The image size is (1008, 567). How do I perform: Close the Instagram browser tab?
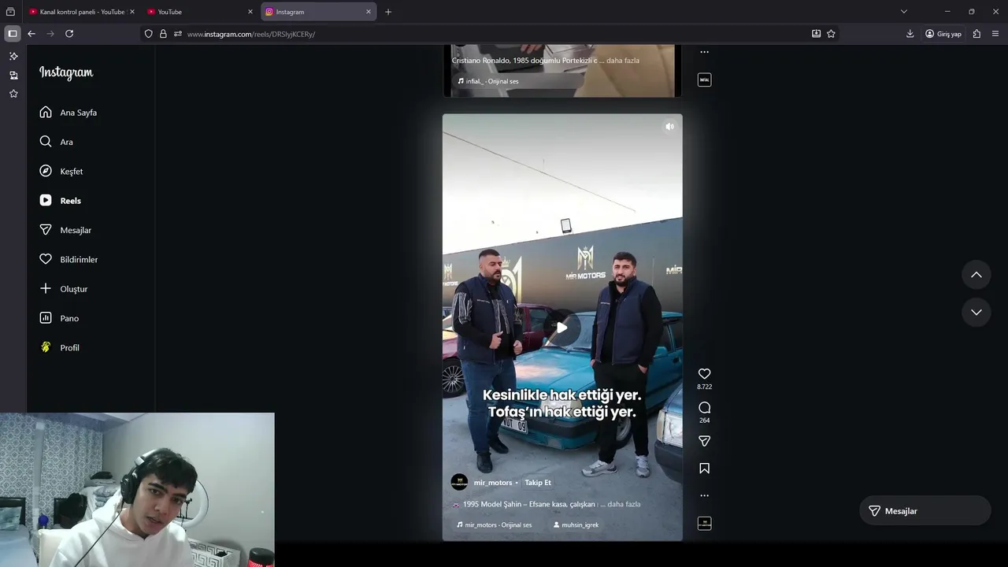coord(368,12)
